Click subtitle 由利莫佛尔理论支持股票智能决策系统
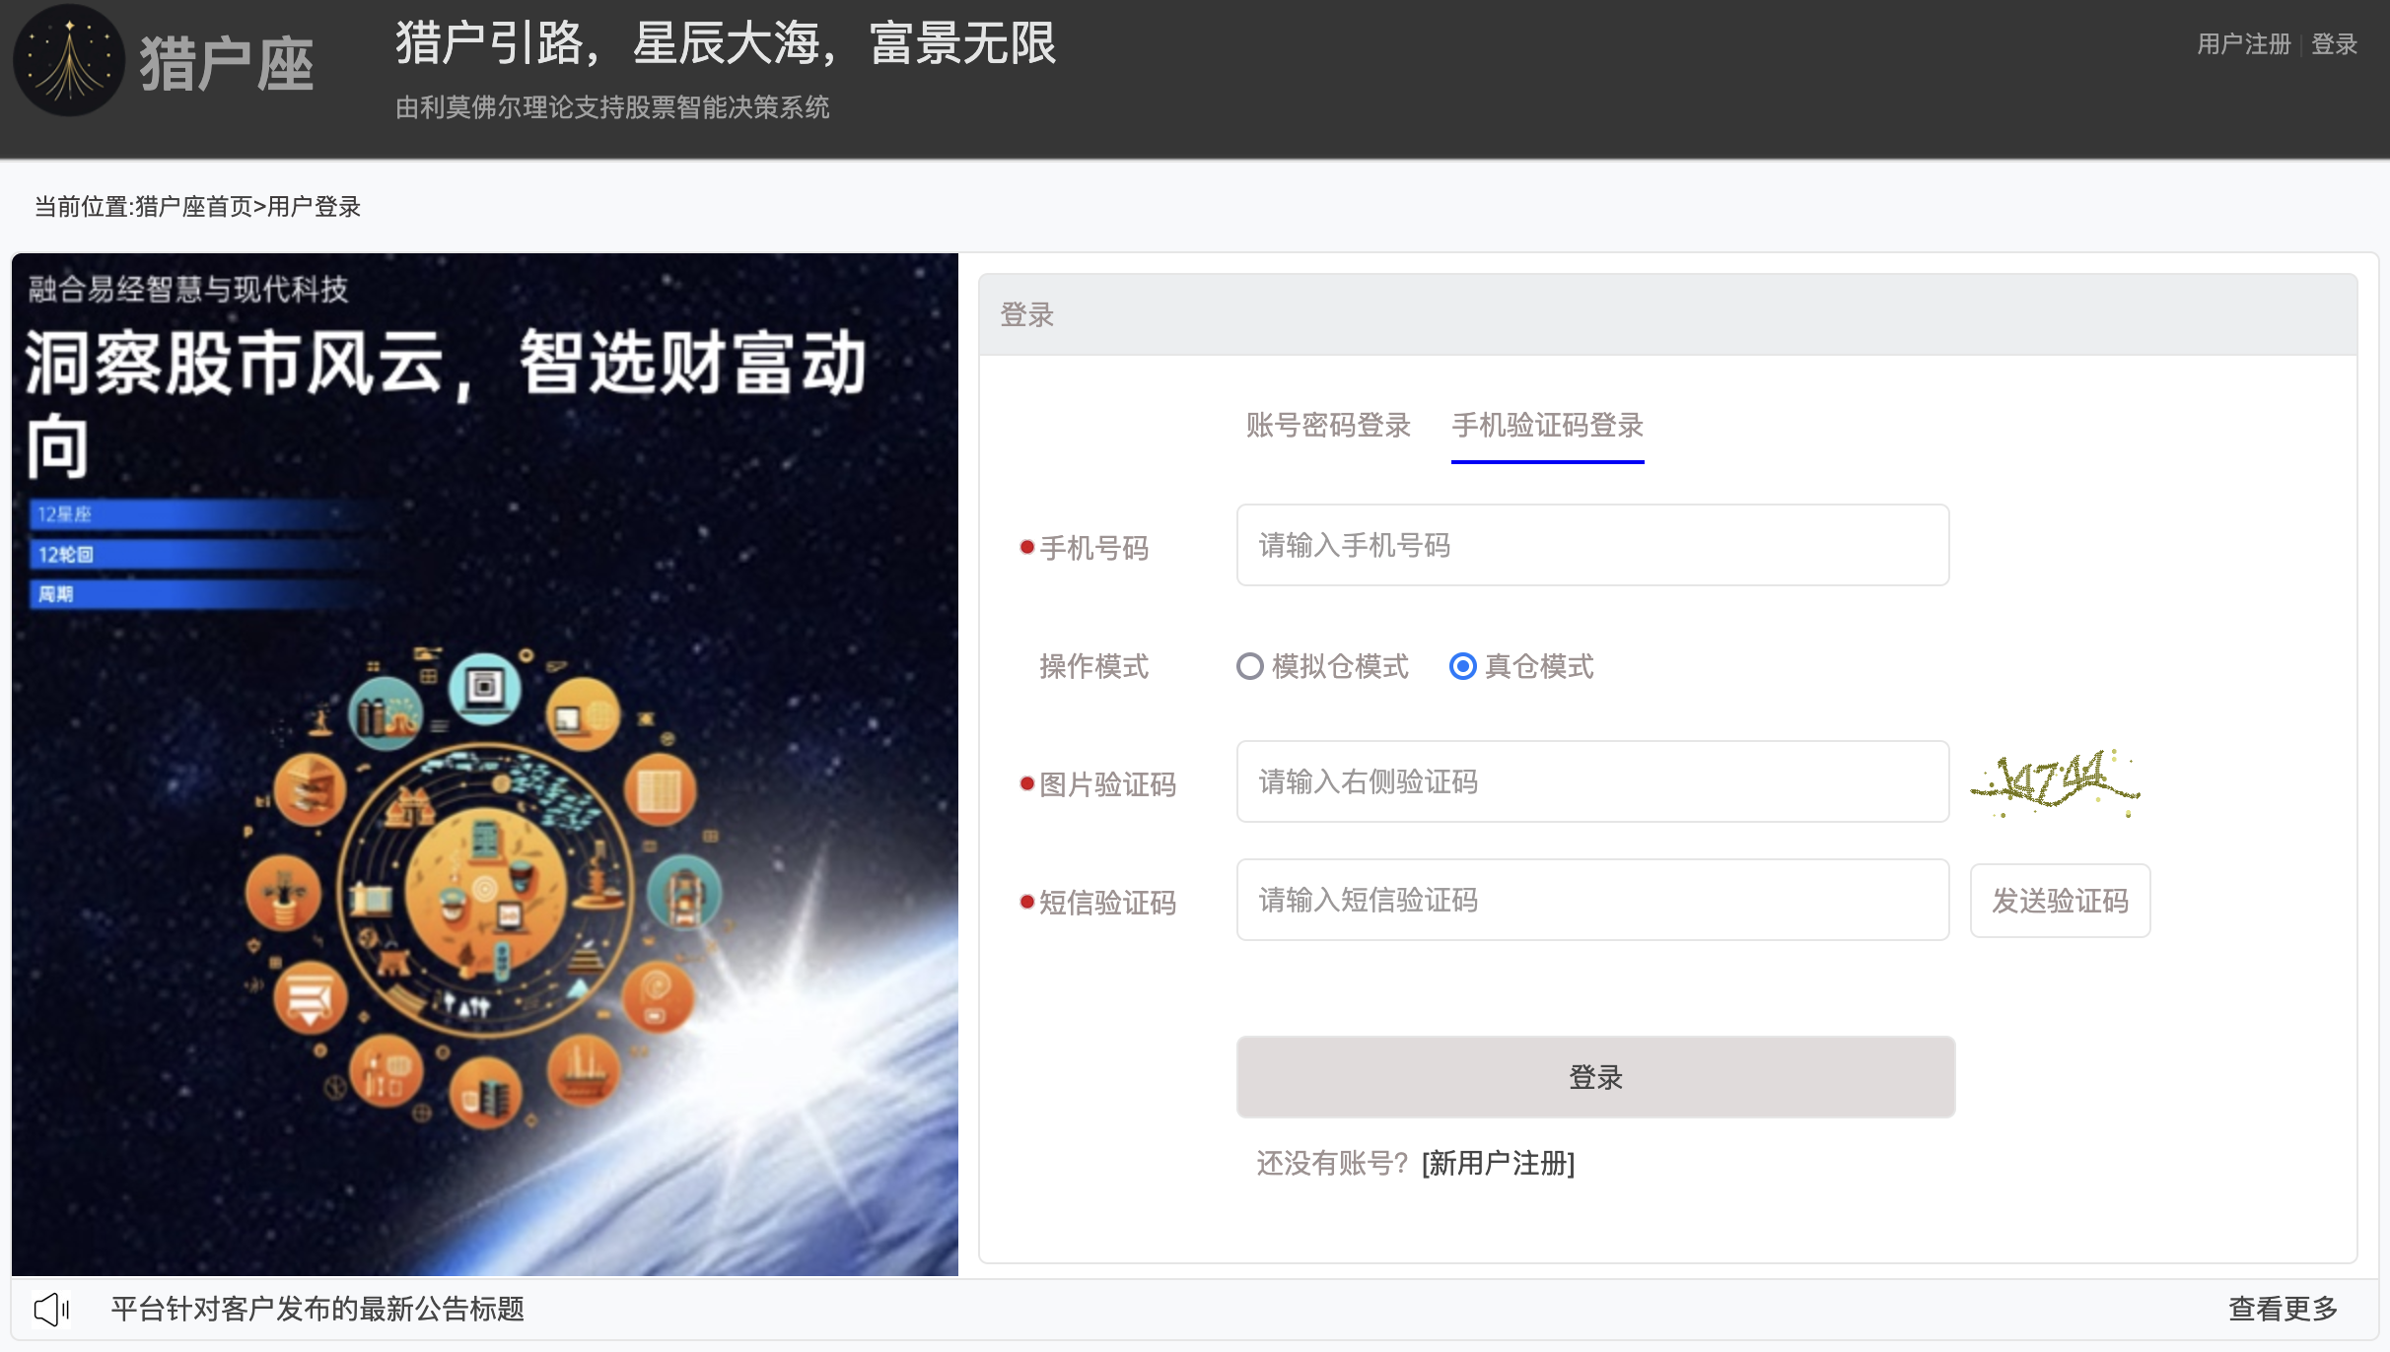Screen dimensions: 2390x1352 click(x=612, y=107)
